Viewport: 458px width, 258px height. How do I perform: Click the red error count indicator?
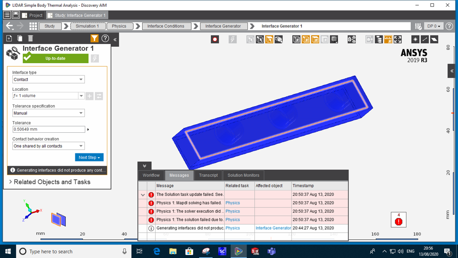(x=399, y=220)
